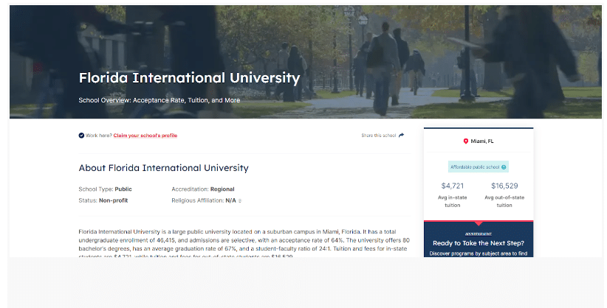Click the Florida International University page title
Image resolution: width=607 pixels, height=308 pixels.
189,77
